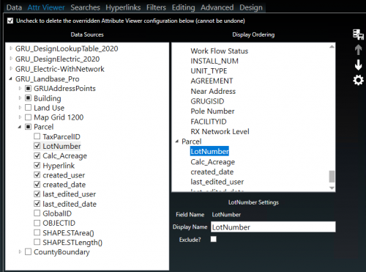Enable the Land Use checkbox
The height and width of the screenshot is (272, 366).
pos(28,108)
